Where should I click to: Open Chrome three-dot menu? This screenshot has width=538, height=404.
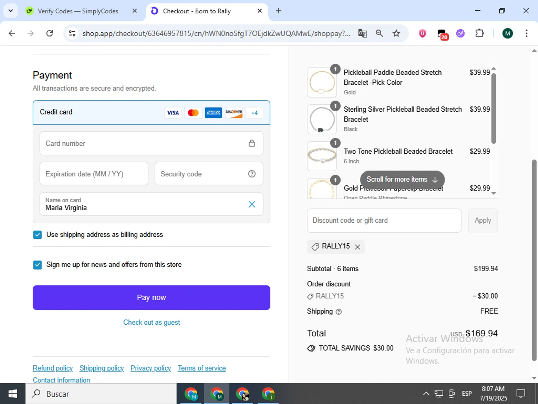pos(526,33)
